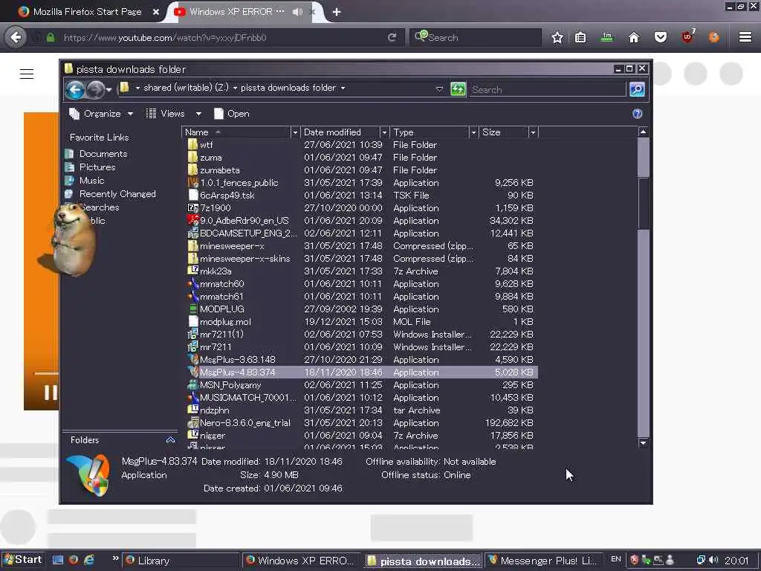Click file list scroll up arrow
This screenshot has width=761, height=571.
point(643,132)
